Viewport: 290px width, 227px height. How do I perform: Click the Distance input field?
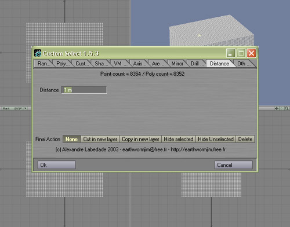coord(84,90)
